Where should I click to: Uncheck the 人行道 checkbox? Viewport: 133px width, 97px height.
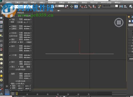click(10, 55)
